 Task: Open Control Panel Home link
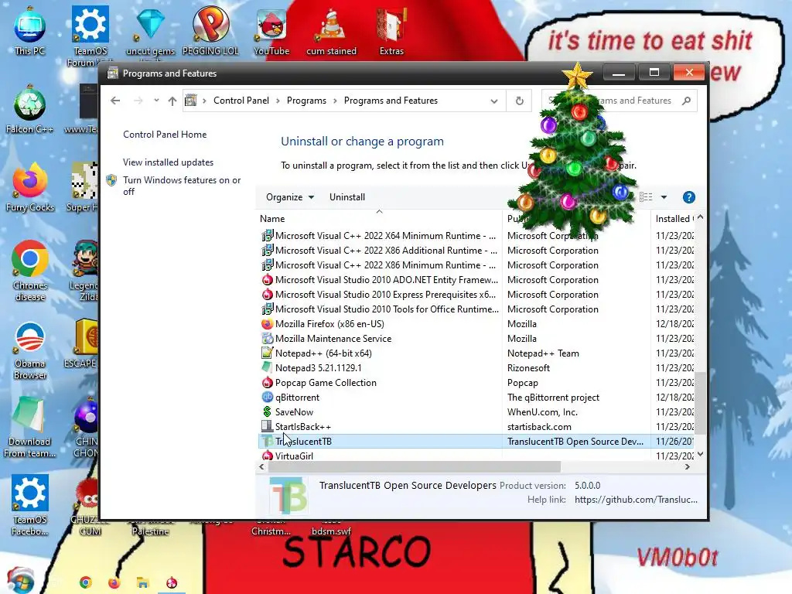[165, 135]
